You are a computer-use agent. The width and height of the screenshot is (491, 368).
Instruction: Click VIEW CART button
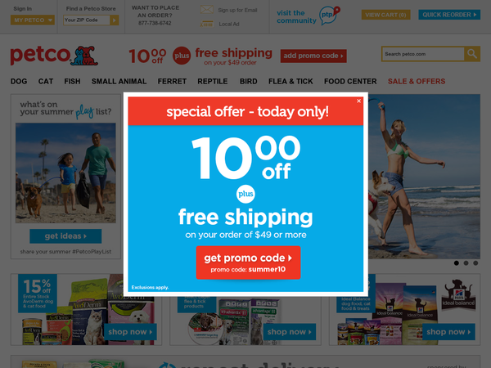click(x=385, y=15)
